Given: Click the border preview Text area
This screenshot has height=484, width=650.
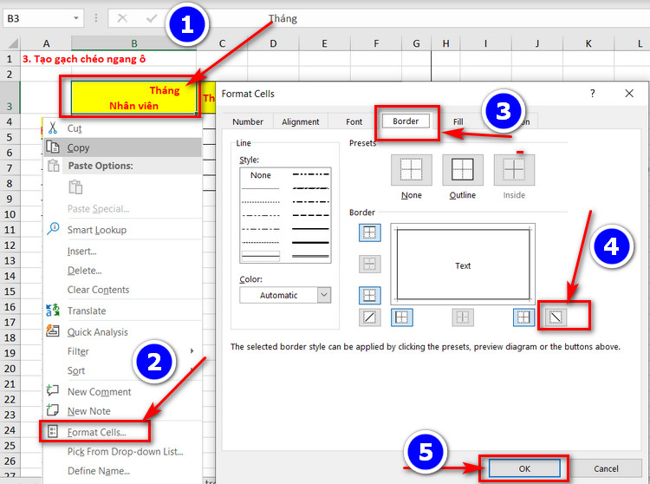Looking at the screenshot, I should click(463, 265).
